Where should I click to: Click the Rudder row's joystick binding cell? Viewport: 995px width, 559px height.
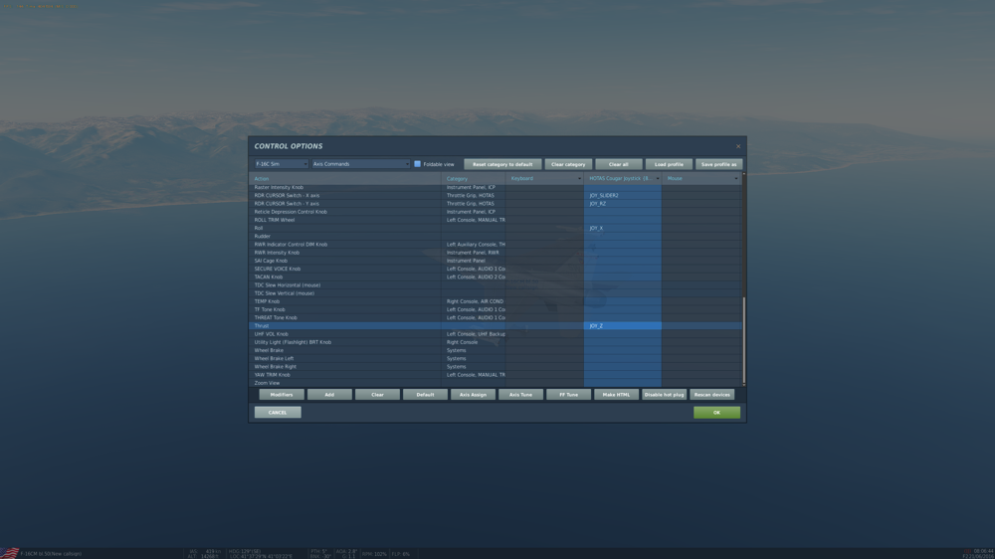pos(623,237)
